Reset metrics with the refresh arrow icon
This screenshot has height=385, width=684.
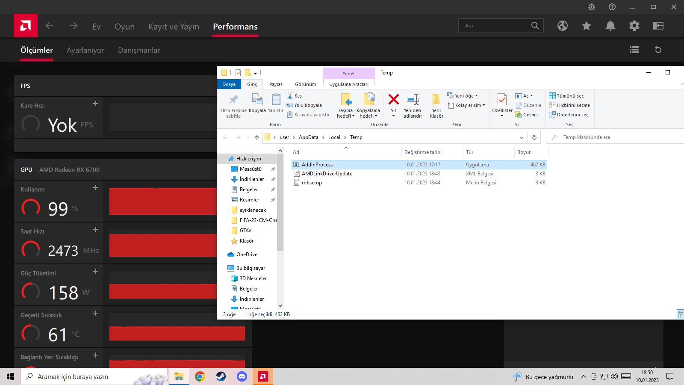[658, 50]
